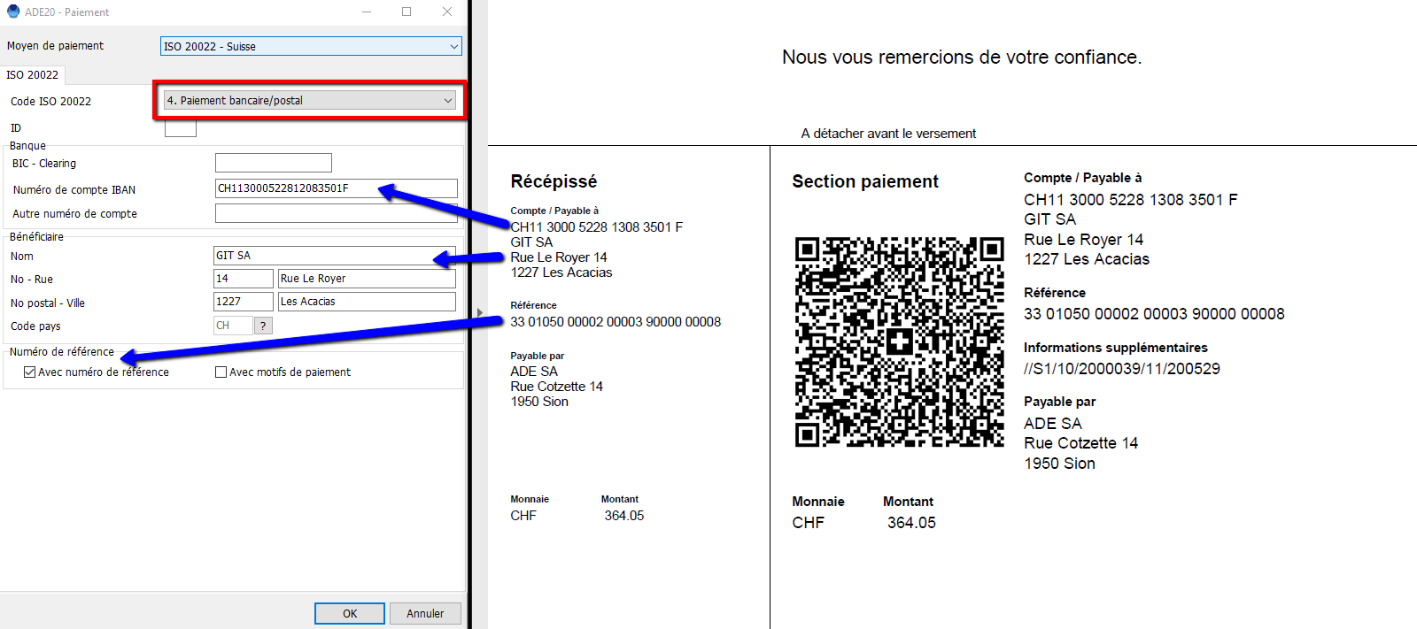Click 'Rue Le Royer 14' beside the QR code
This screenshot has height=629, width=1417.
[x=1084, y=240]
